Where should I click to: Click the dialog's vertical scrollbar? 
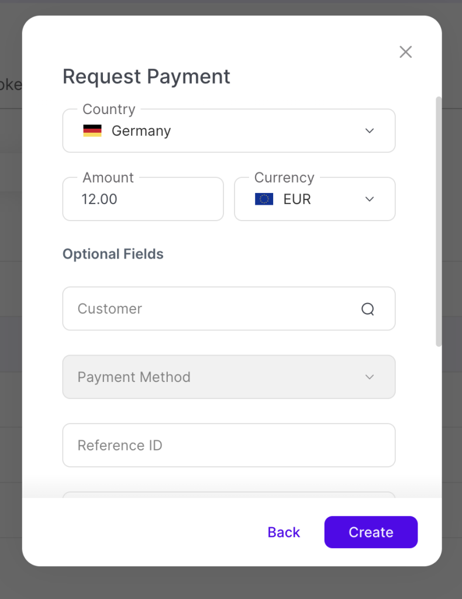point(439,222)
